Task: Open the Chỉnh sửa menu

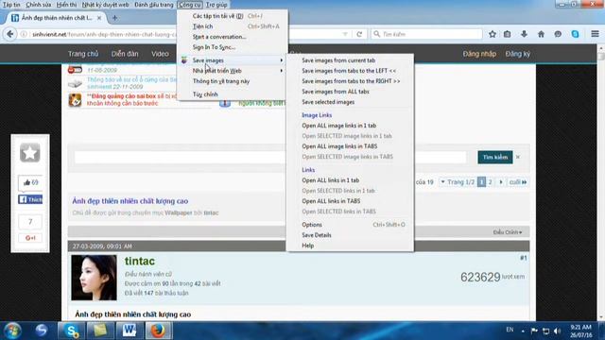Action: coord(38,5)
